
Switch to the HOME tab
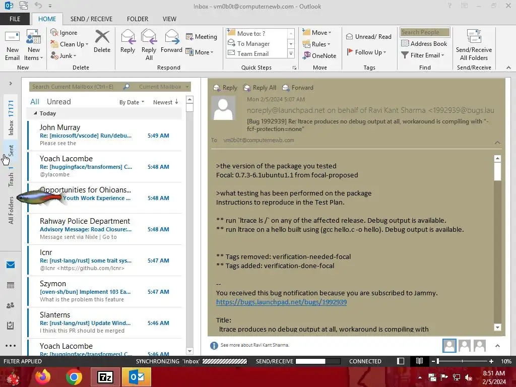(47, 19)
